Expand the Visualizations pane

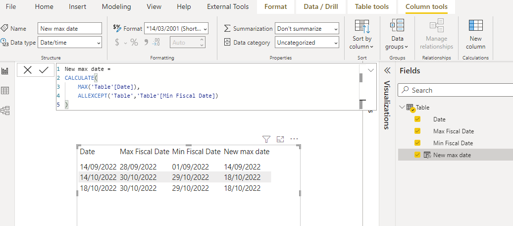point(386,105)
